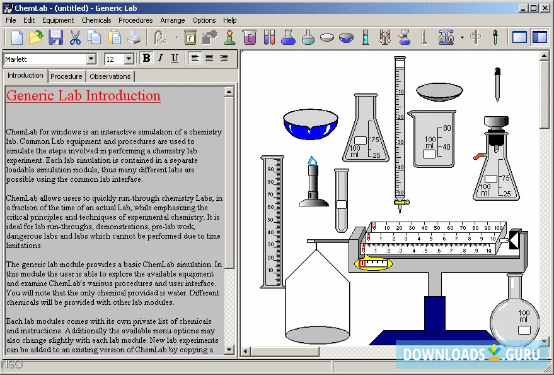Cut selection with the scissors icon
Image resolution: width=554 pixels, height=375 pixels.
point(75,37)
